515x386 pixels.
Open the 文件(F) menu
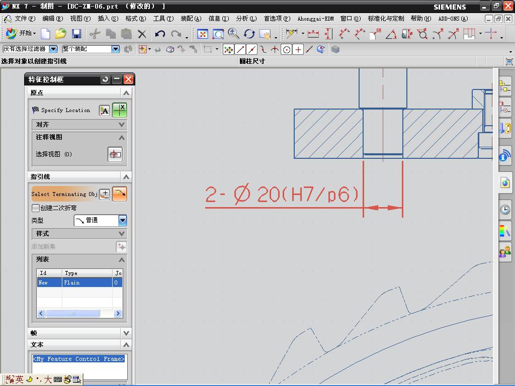click(25, 19)
